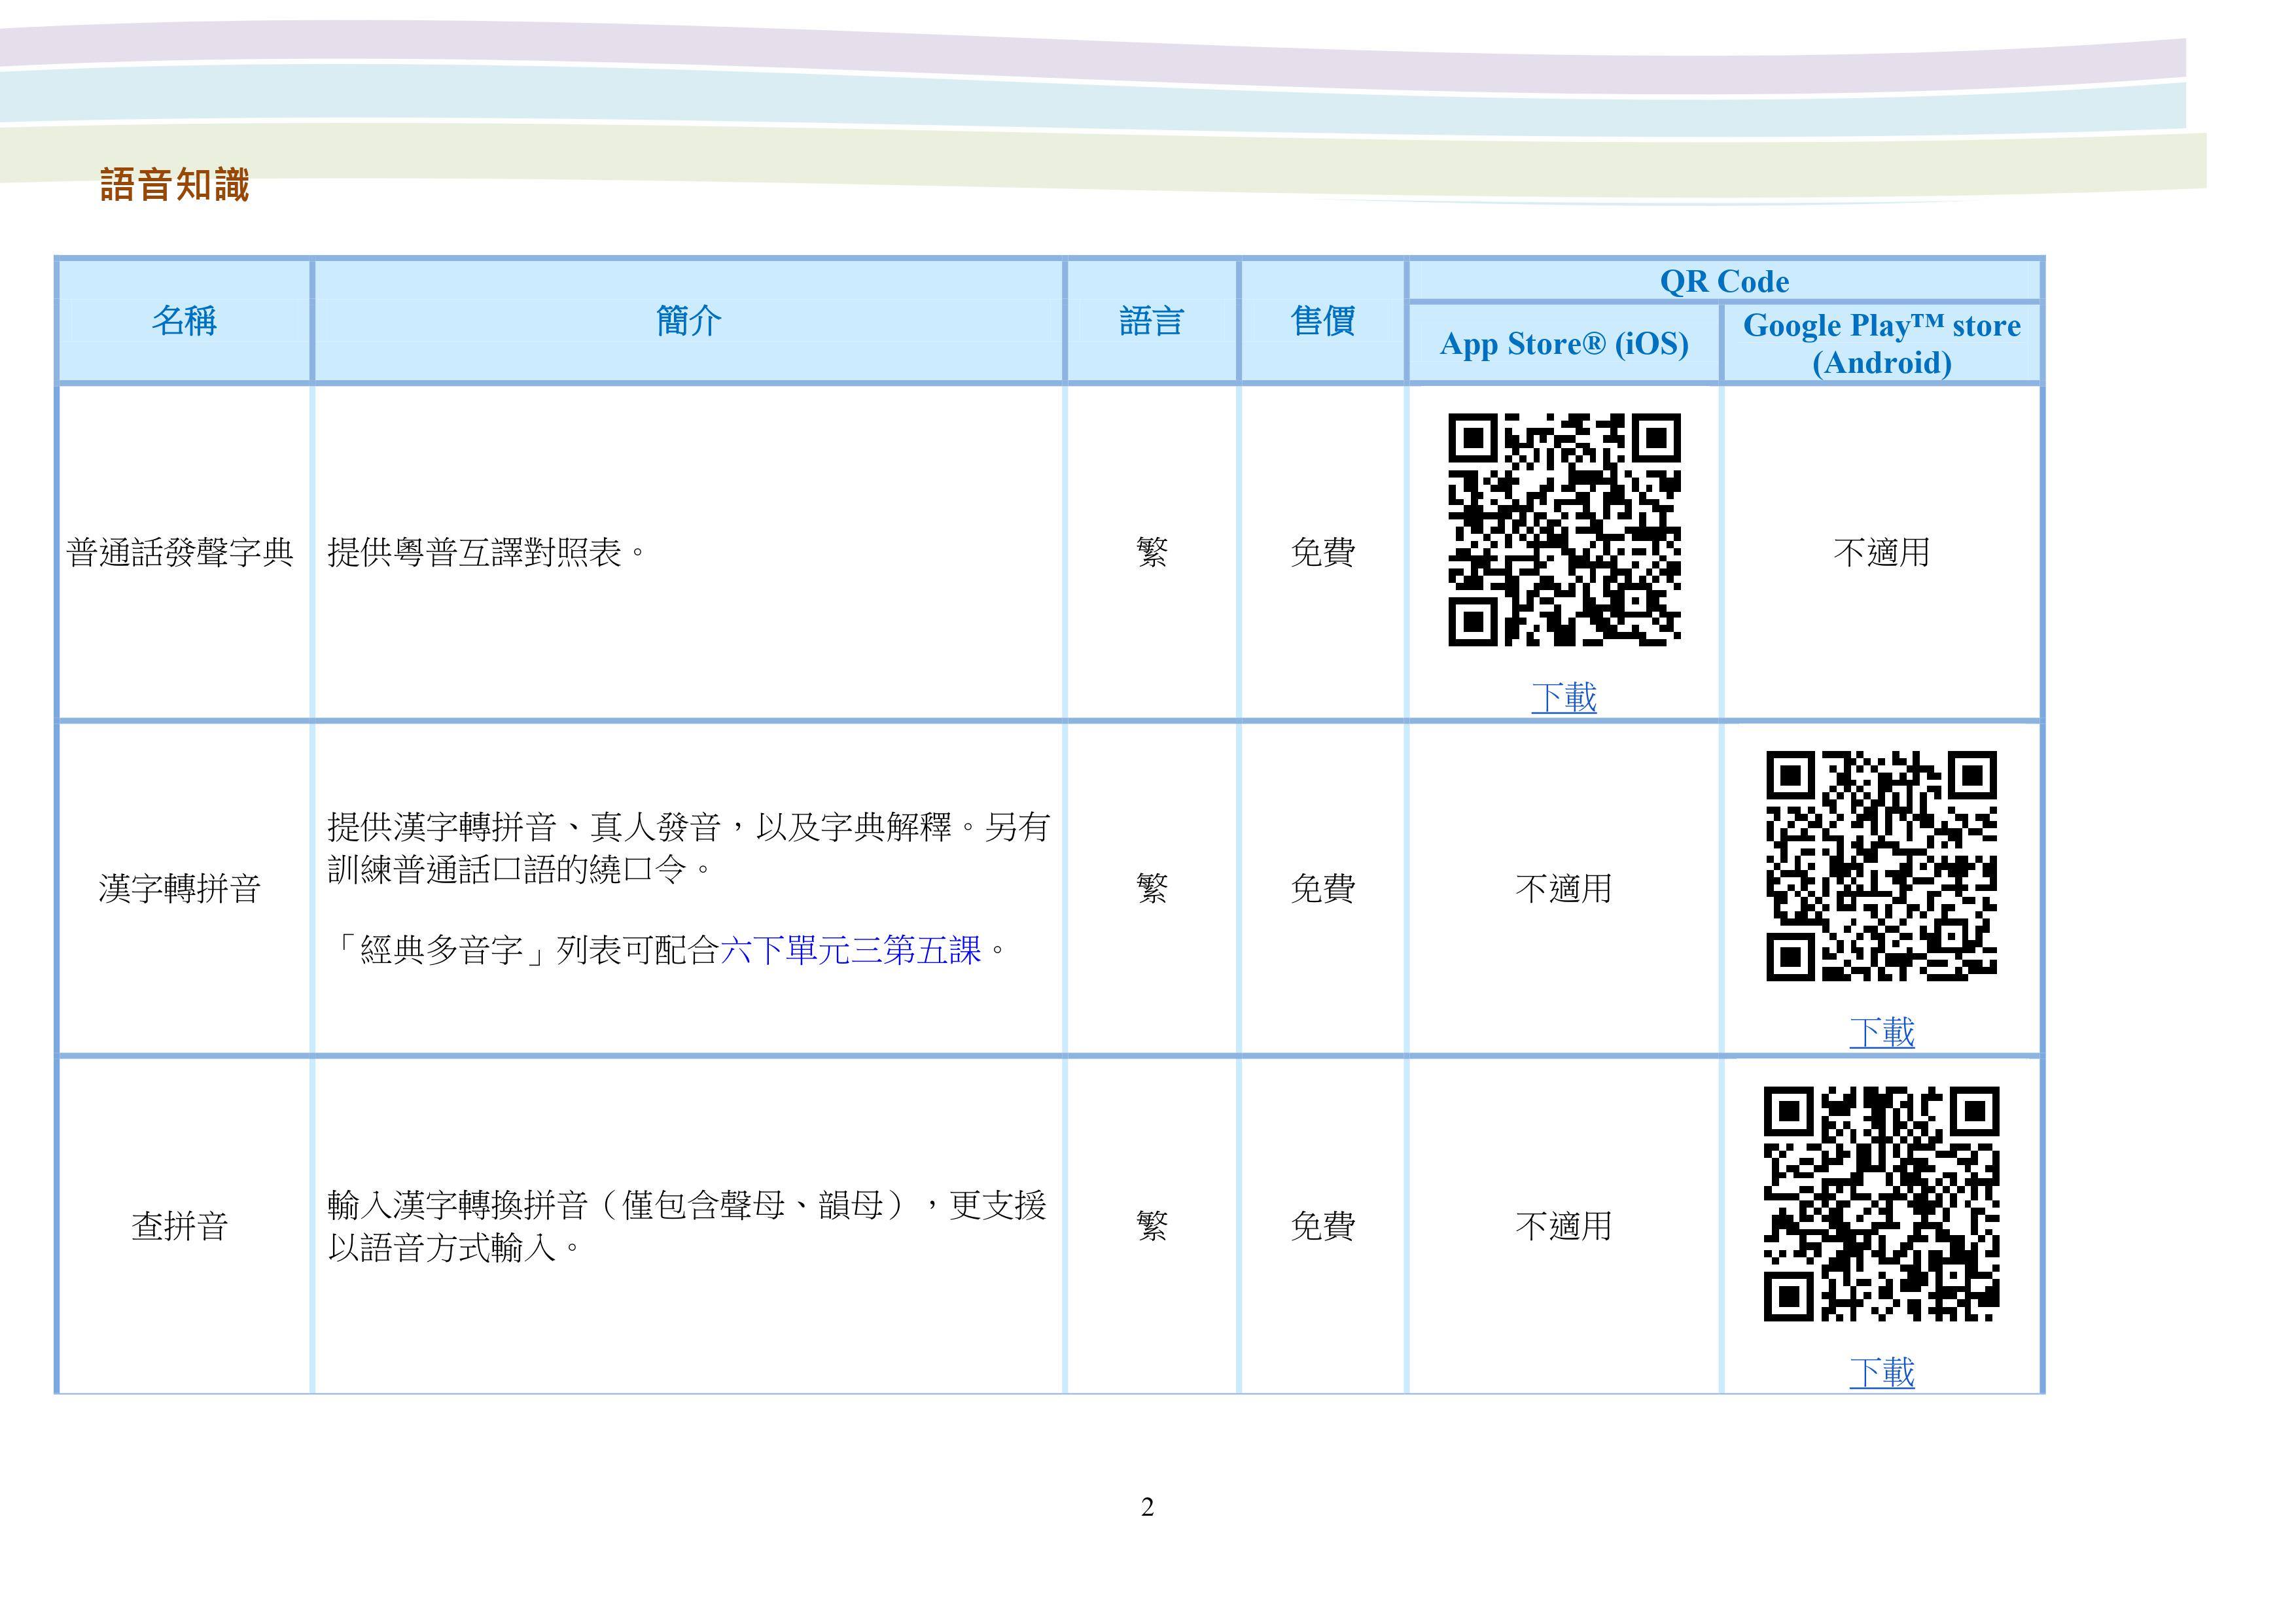Click the iOS QR code for 普通話發聲字典
The image size is (2296, 1623).
pos(1564,529)
